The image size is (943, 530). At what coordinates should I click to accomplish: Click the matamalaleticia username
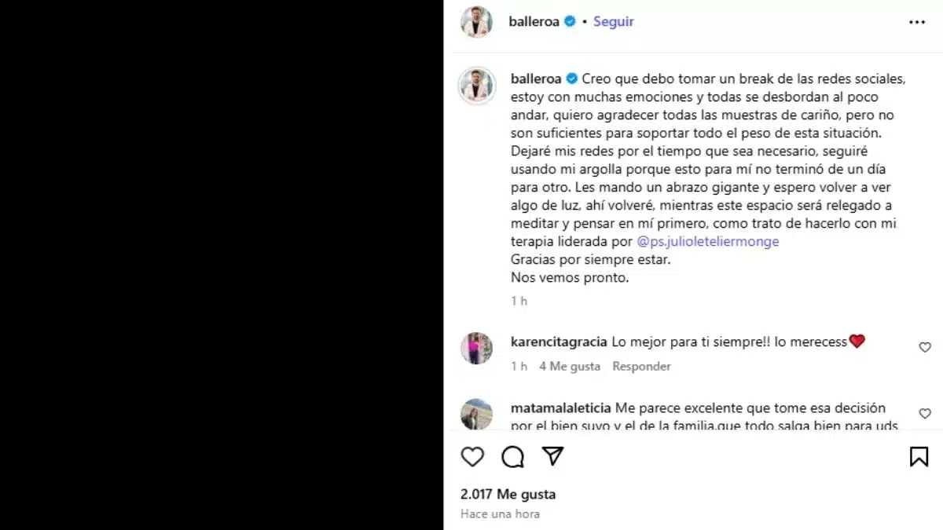562,408
